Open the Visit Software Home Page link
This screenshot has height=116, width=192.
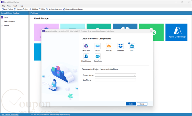10,114
